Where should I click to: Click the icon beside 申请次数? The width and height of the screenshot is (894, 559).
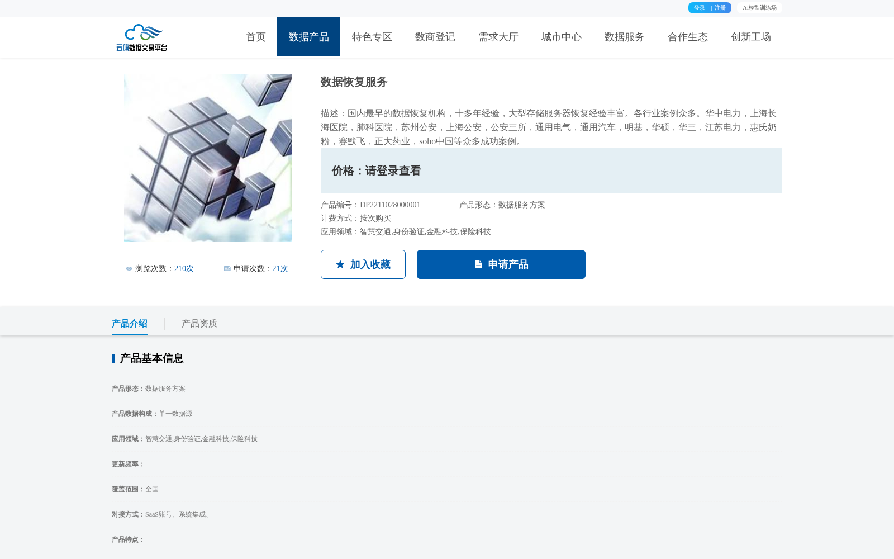point(227,269)
